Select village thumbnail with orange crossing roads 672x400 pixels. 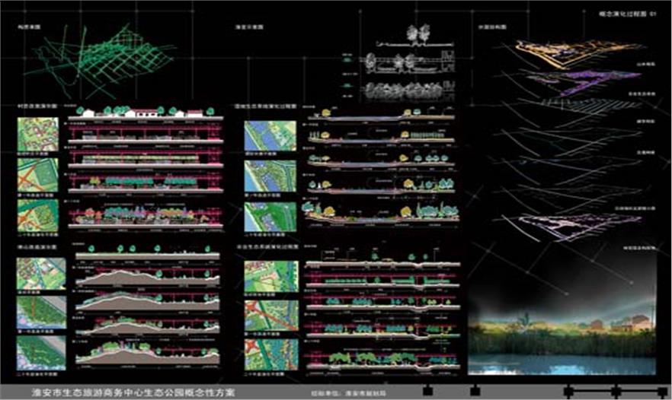[38, 176]
